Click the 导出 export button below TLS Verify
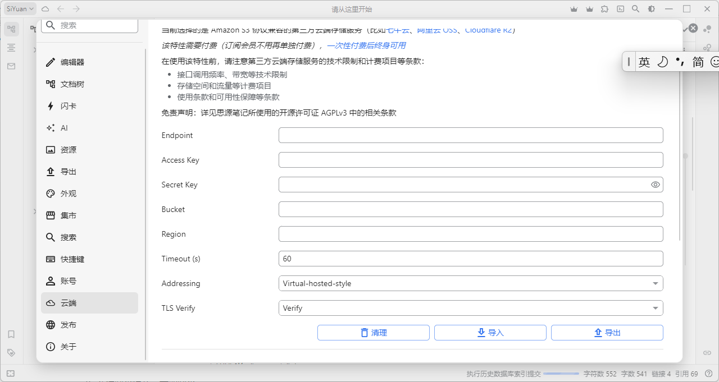This screenshot has height=382, width=719. point(607,333)
